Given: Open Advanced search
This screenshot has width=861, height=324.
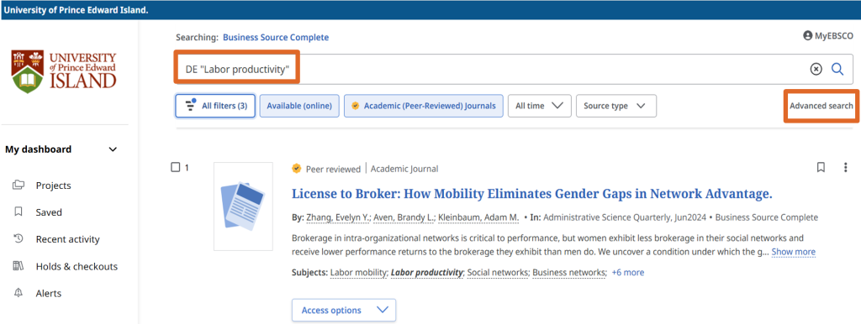Looking at the screenshot, I should coord(821,106).
